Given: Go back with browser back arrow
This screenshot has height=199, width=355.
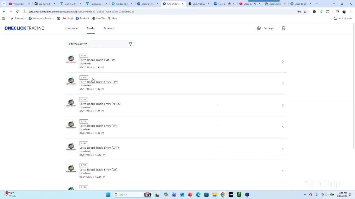Looking at the screenshot, I should pyautogui.click(x=4, y=12).
